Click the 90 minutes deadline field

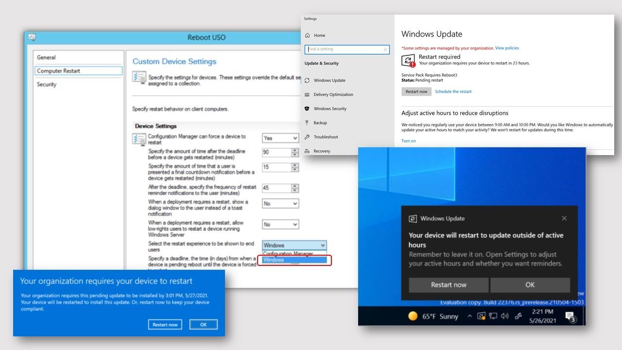pyautogui.click(x=276, y=153)
